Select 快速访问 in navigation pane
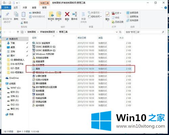The width and height of the screenshot is (169, 135). [14, 39]
